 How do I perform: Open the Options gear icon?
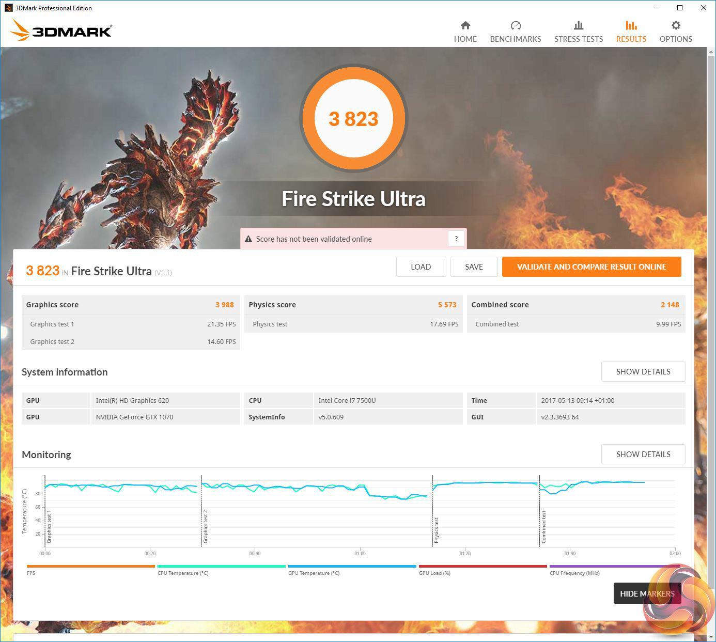pyautogui.click(x=676, y=25)
